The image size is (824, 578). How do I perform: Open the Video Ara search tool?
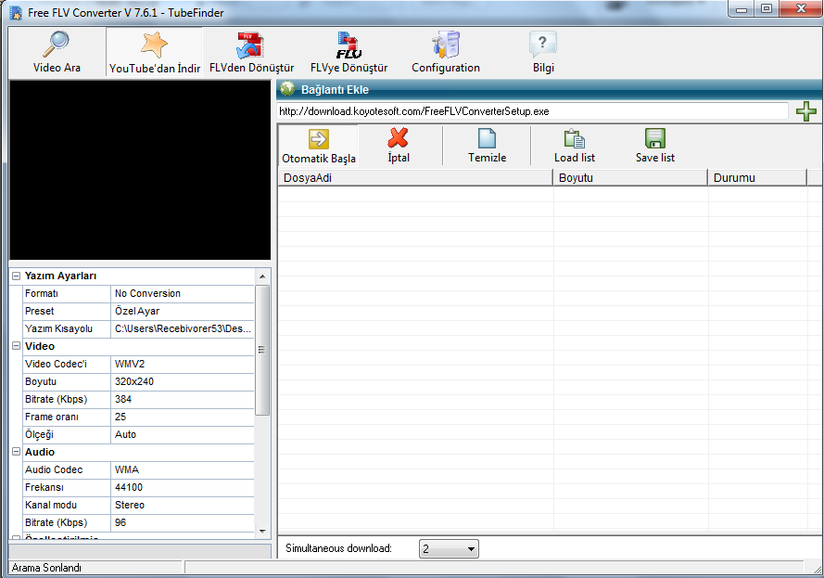pyautogui.click(x=57, y=52)
